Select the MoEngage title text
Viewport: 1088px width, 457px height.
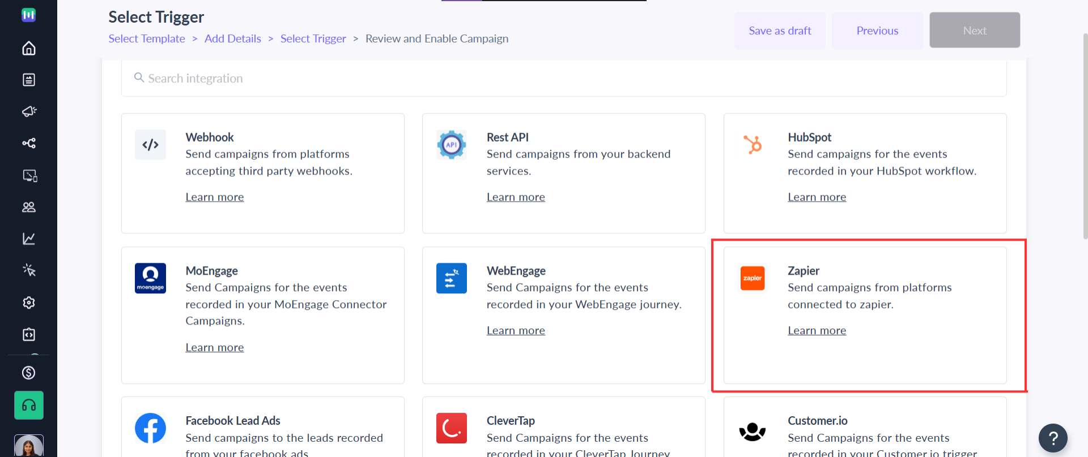click(x=212, y=271)
